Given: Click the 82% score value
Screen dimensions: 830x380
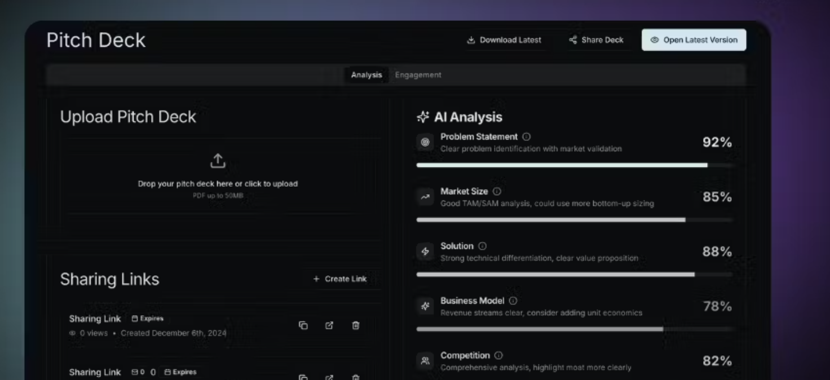Looking at the screenshot, I should (717, 361).
